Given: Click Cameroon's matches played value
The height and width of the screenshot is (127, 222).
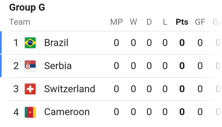Looking at the screenshot, I should 116,112.
